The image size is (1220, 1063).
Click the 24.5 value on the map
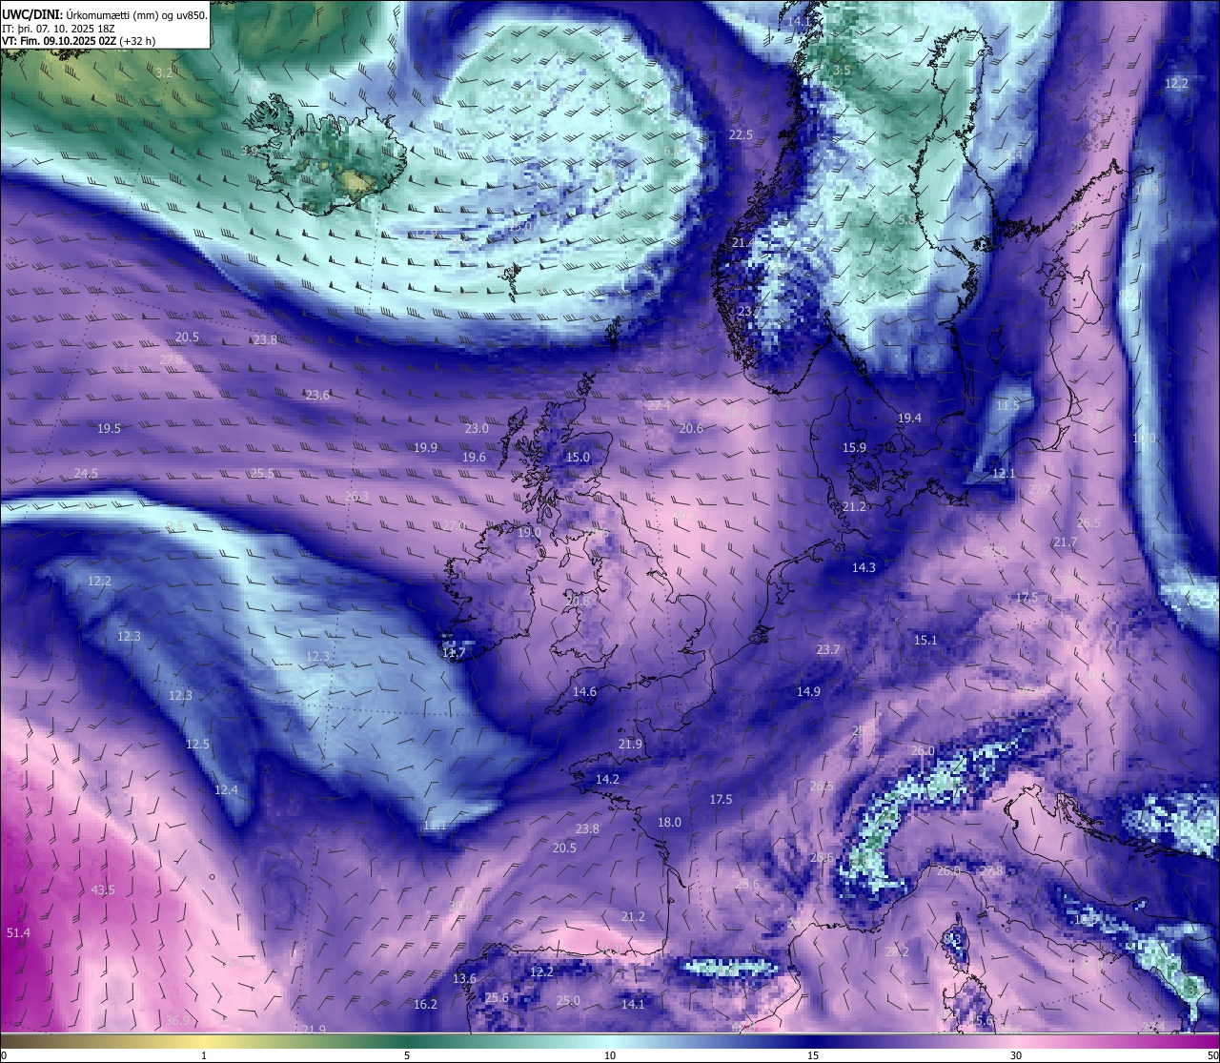[x=86, y=474]
